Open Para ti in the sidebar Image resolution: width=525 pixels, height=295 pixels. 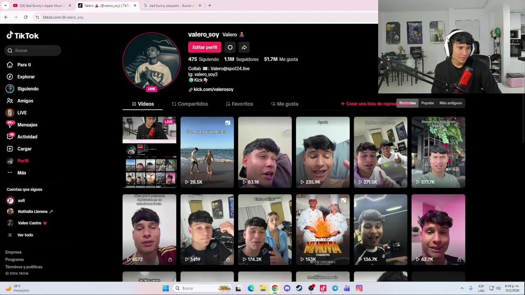24,65
